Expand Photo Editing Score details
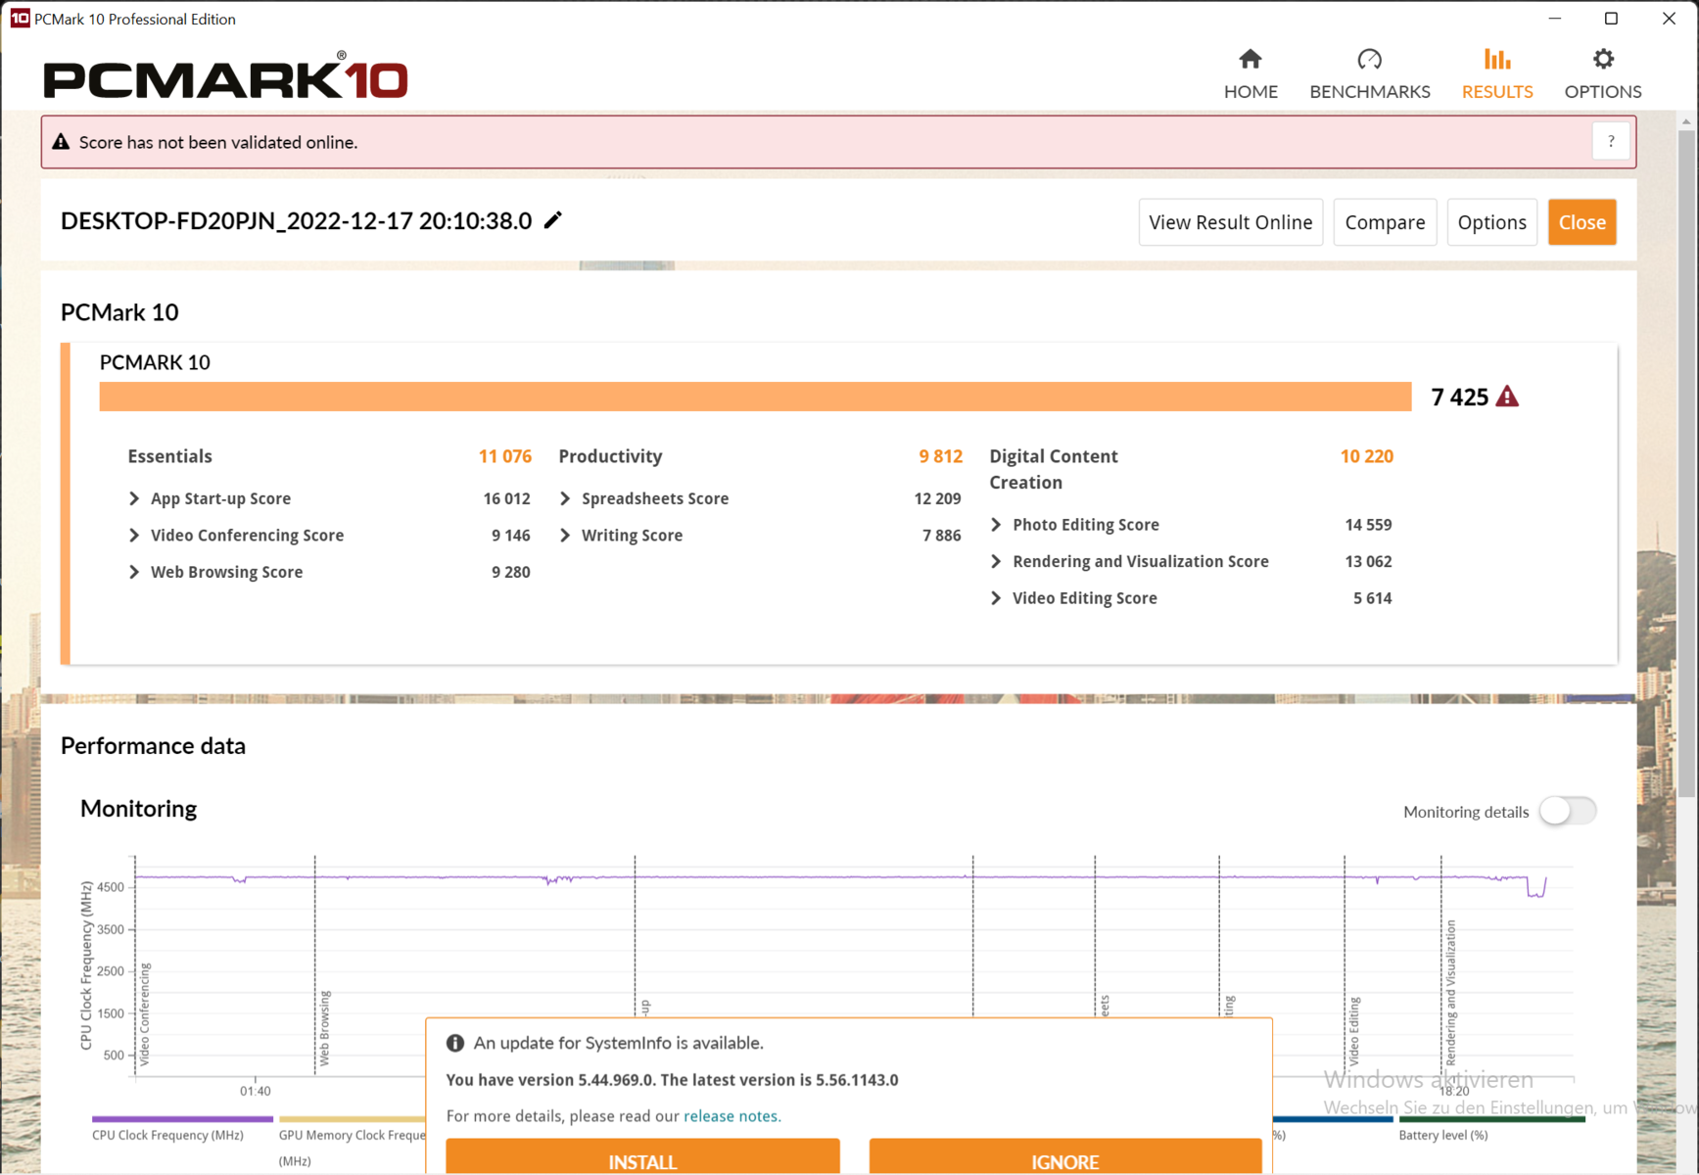1699x1175 pixels. tap(996, 525)
